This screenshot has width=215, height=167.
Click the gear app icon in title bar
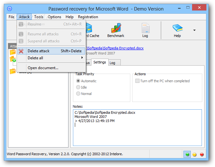(x=10, y=9)
